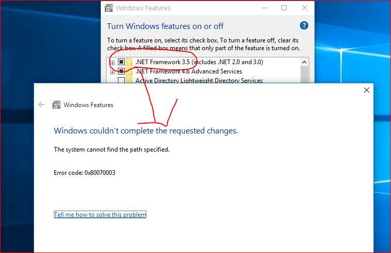
Task: Check Active Directory Lightweight Directory Services box
Action: (x=121, y=80)
